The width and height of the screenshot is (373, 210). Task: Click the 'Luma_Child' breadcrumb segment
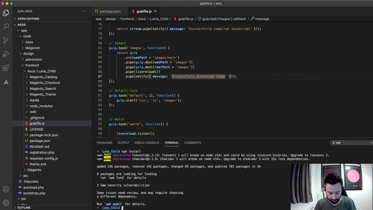[x=159, y=19]
